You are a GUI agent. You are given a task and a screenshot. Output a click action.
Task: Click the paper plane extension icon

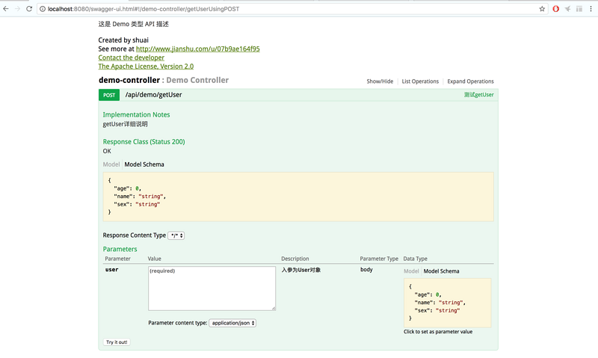pos(567,9)
